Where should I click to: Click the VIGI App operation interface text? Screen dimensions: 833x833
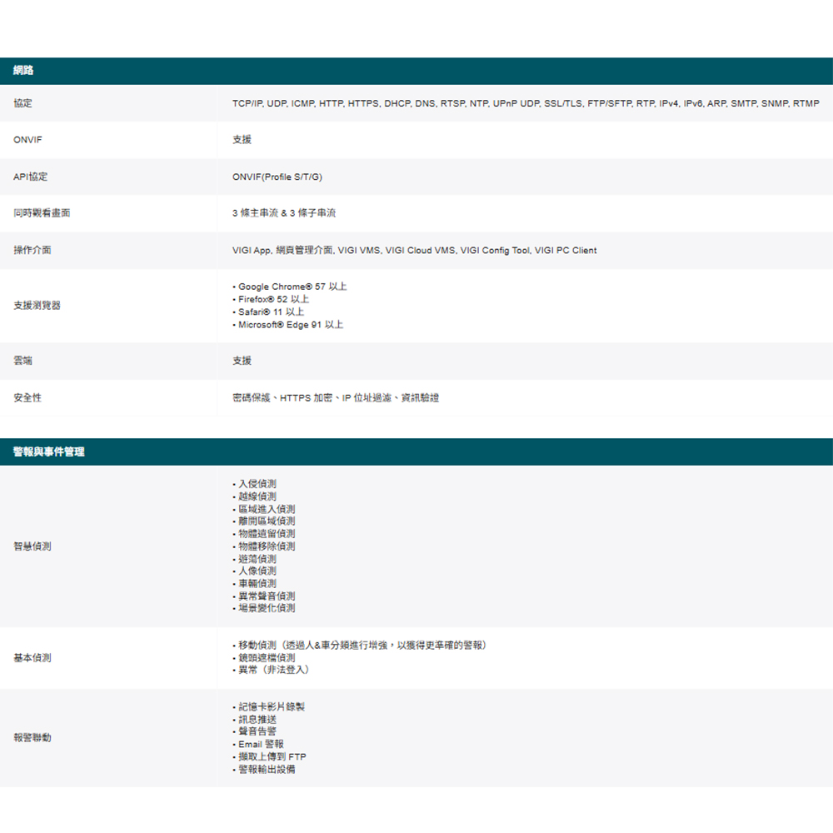click(414, 250)
